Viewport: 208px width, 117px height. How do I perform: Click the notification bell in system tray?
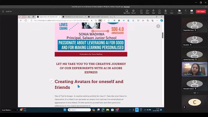(161, 110)
